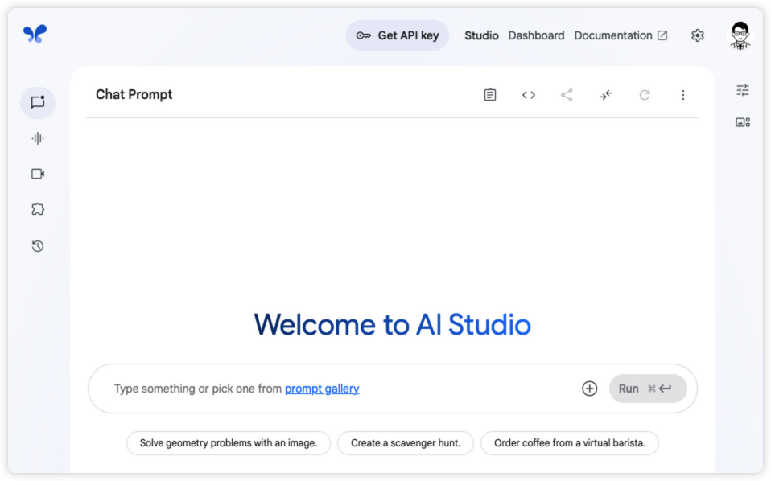Click the Get API key button
771x481 pixels.
coord(398,35)
